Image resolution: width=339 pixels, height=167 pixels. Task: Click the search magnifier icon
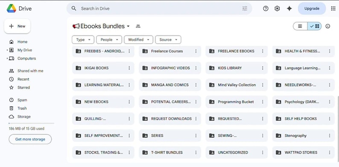74,9
